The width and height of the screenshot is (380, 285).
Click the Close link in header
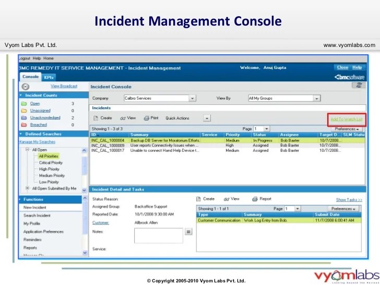[342, 67]
